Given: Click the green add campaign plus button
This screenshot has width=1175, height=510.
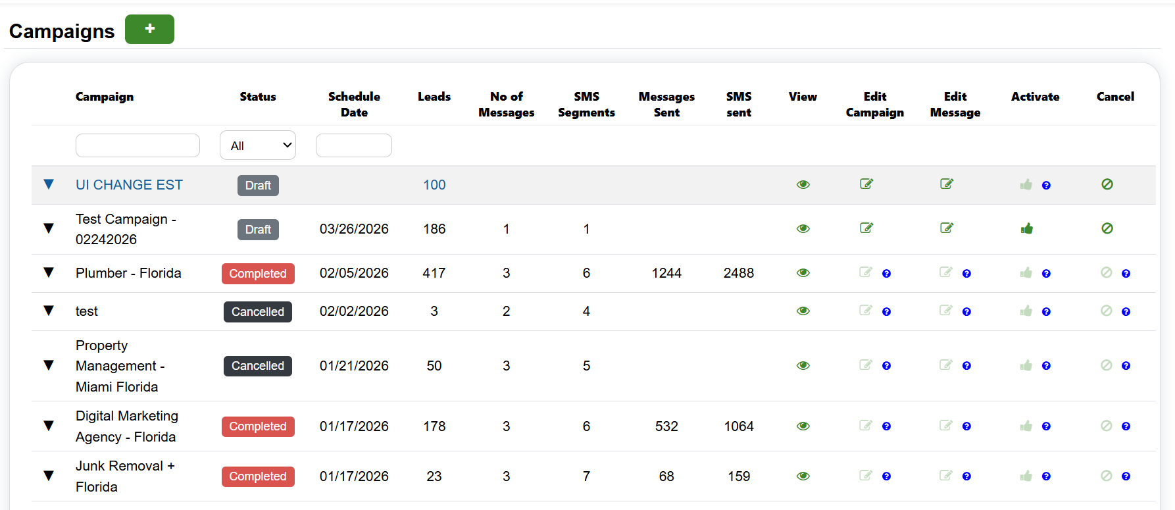Looking at the screenshot, I should click(149, 30).
